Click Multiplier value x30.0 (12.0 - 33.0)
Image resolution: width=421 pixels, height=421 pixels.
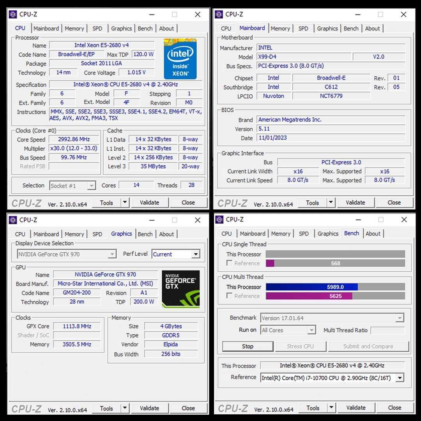[x=74, y=148]
